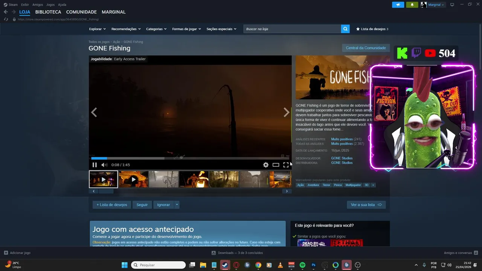
Task: Open Lista de desejos 3 link
Action: tap(372, 29)
